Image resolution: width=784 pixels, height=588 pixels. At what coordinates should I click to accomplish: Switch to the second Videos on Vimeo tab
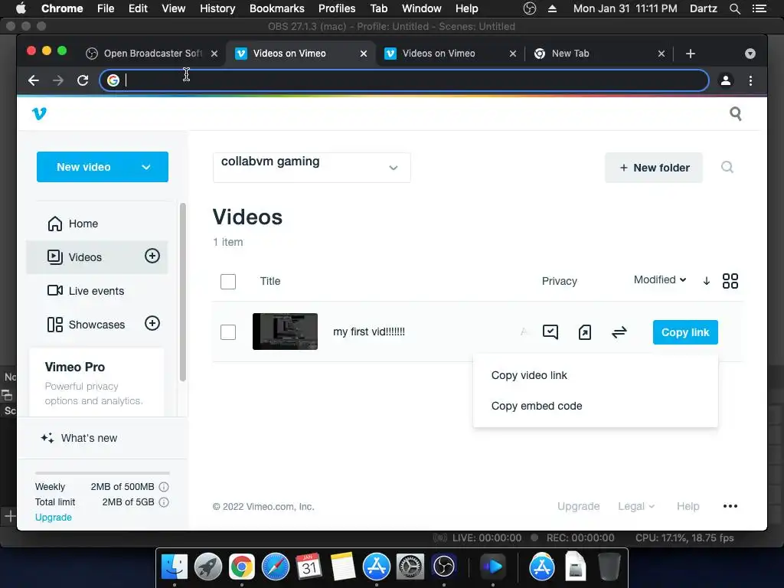click(x=449, y=54)
